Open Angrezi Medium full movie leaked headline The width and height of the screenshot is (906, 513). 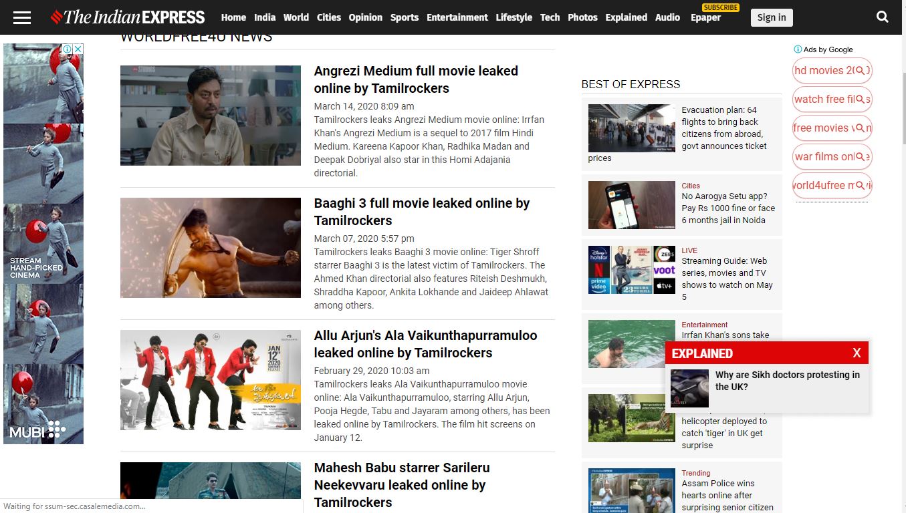[x=416, y=79]
